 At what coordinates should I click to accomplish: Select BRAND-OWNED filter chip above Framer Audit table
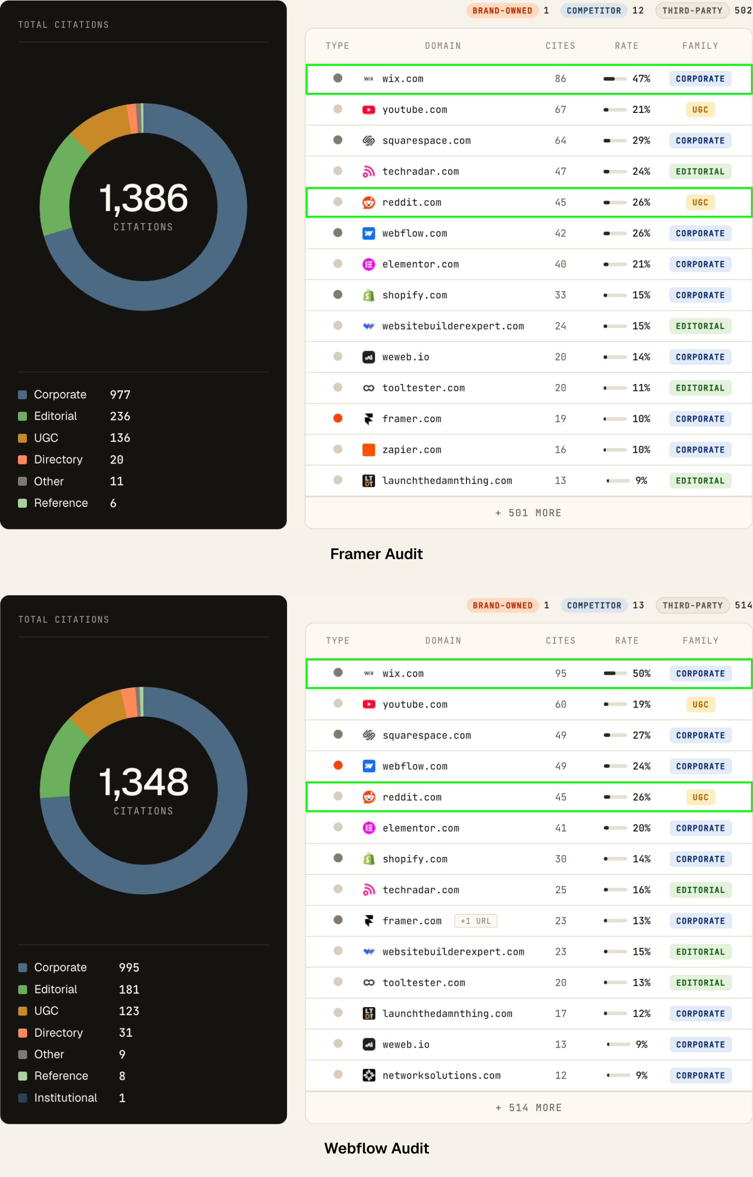502,11
